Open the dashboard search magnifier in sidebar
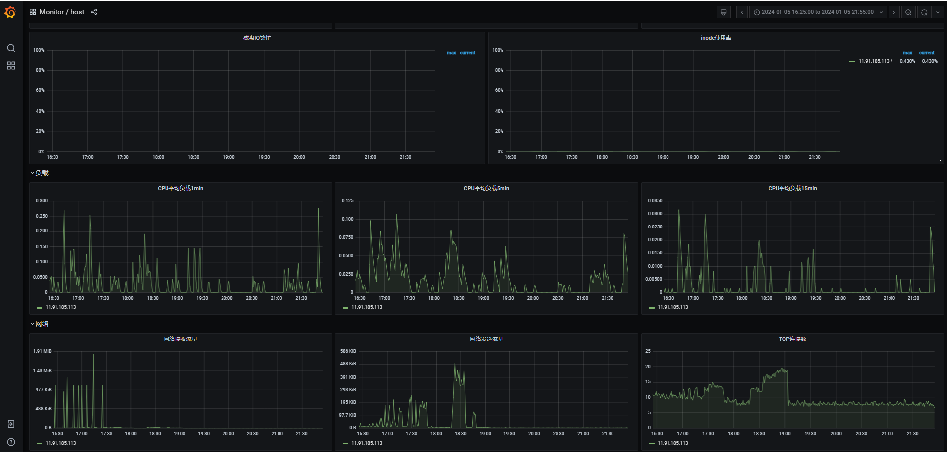 point(11,48)
